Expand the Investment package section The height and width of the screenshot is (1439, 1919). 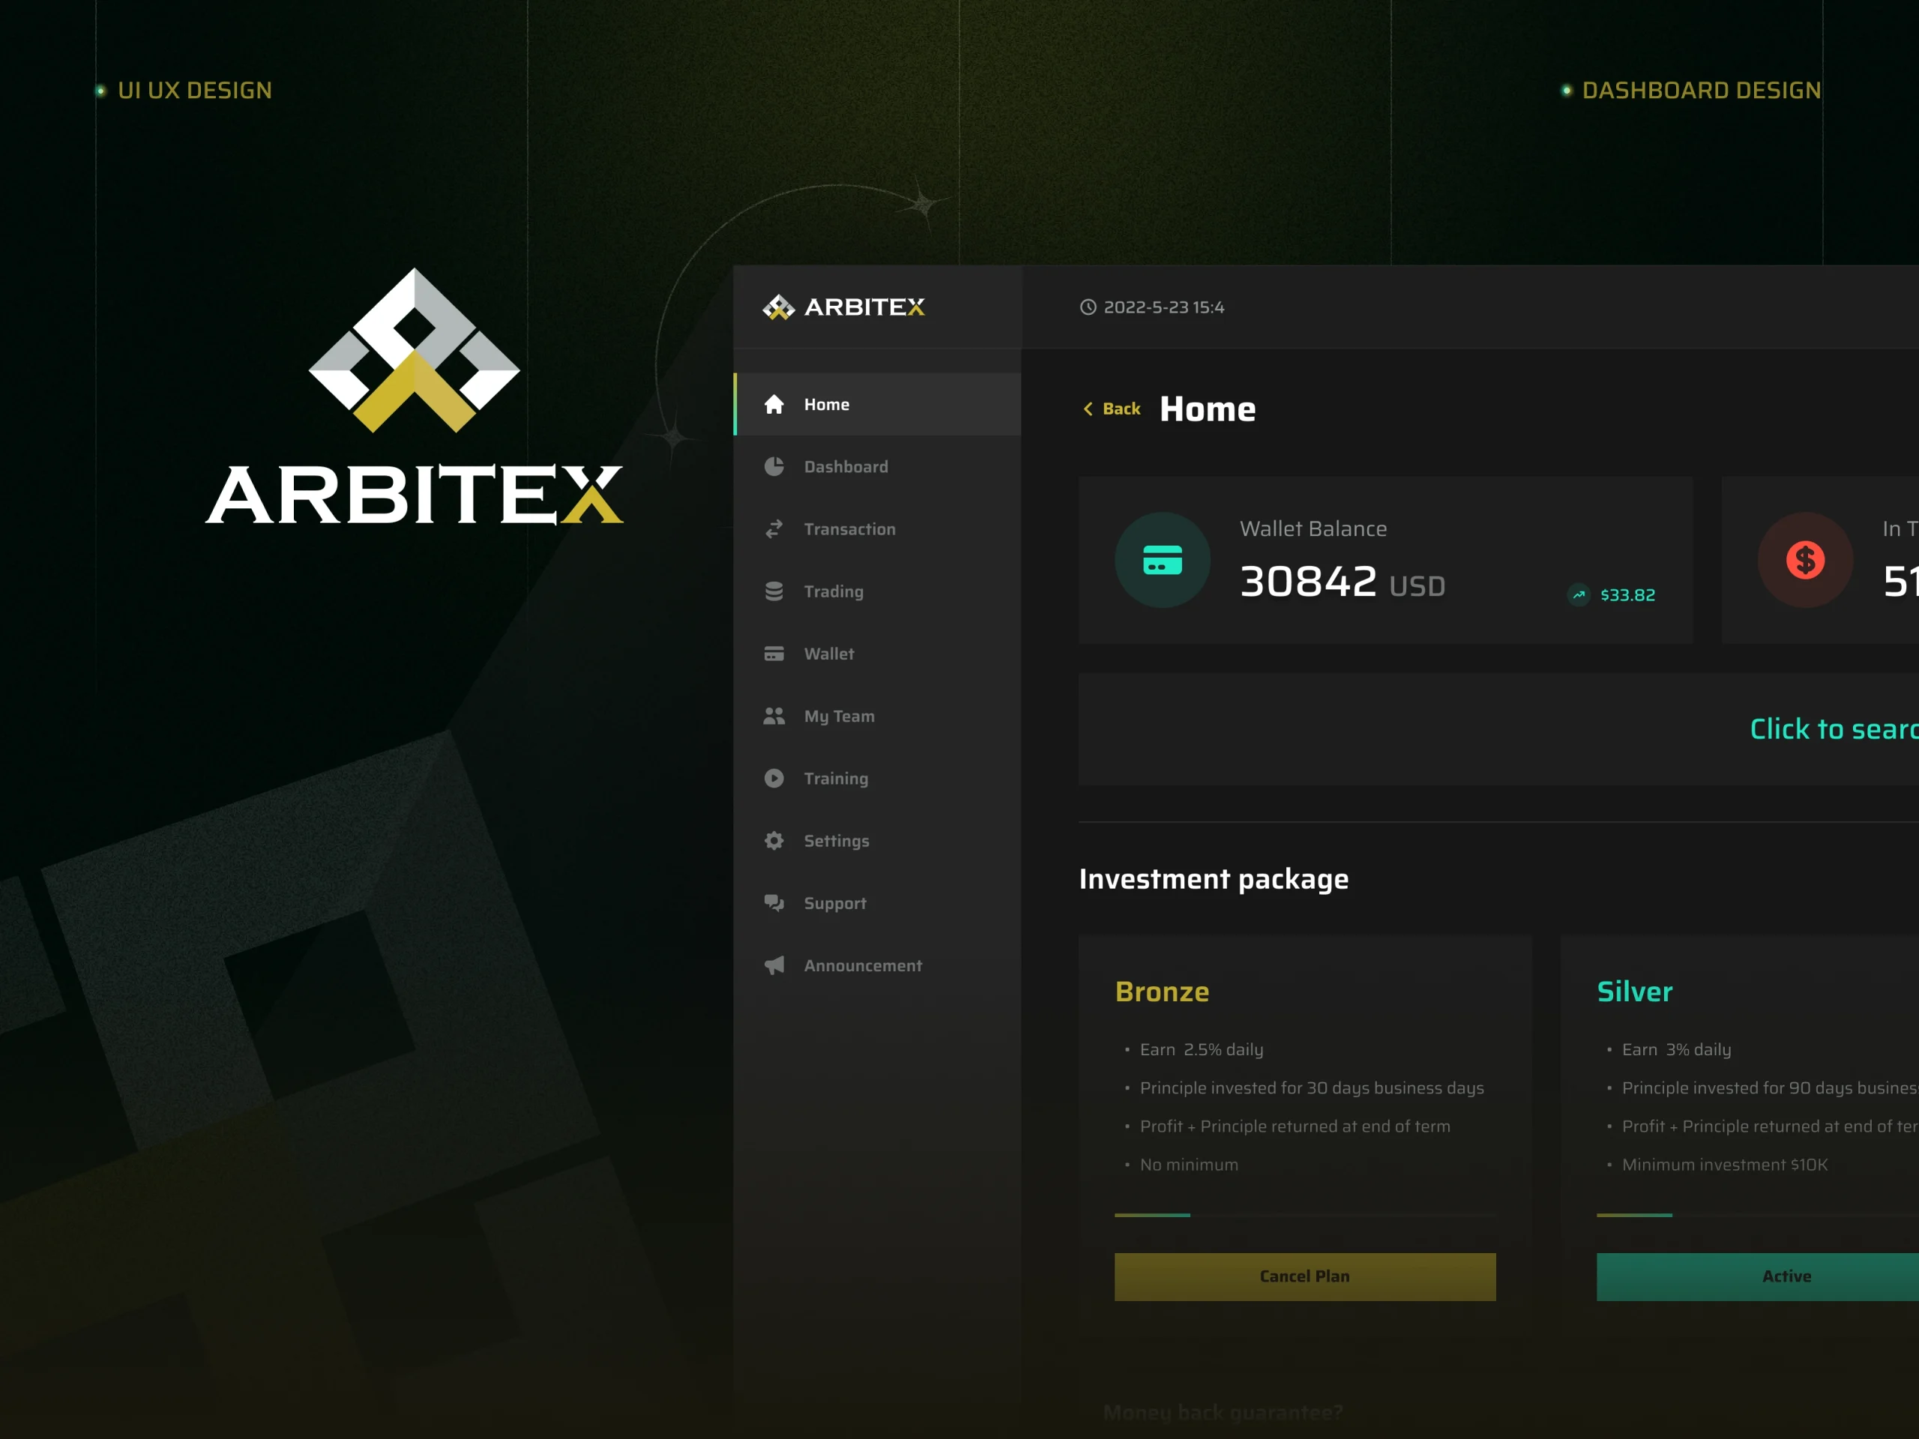click(1214, 878)
